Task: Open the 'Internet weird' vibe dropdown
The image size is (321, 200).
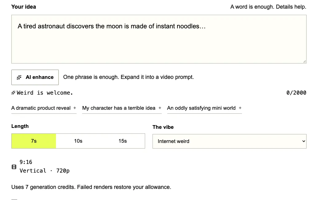Action: click(x=229, y=141)
